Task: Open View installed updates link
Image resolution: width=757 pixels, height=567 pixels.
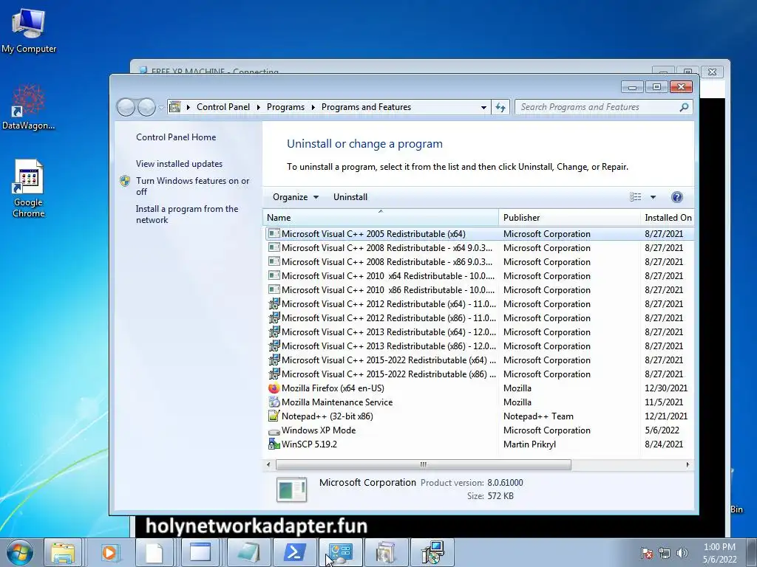Action: pyautogui.click(x=179, y=163)
